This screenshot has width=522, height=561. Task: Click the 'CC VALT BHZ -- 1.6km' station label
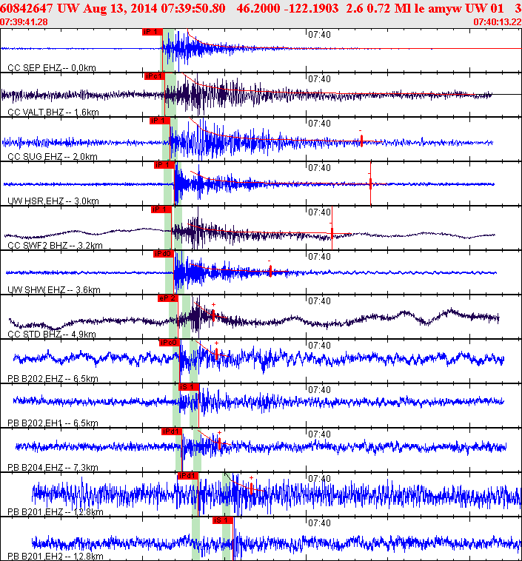tap(53, 112)
